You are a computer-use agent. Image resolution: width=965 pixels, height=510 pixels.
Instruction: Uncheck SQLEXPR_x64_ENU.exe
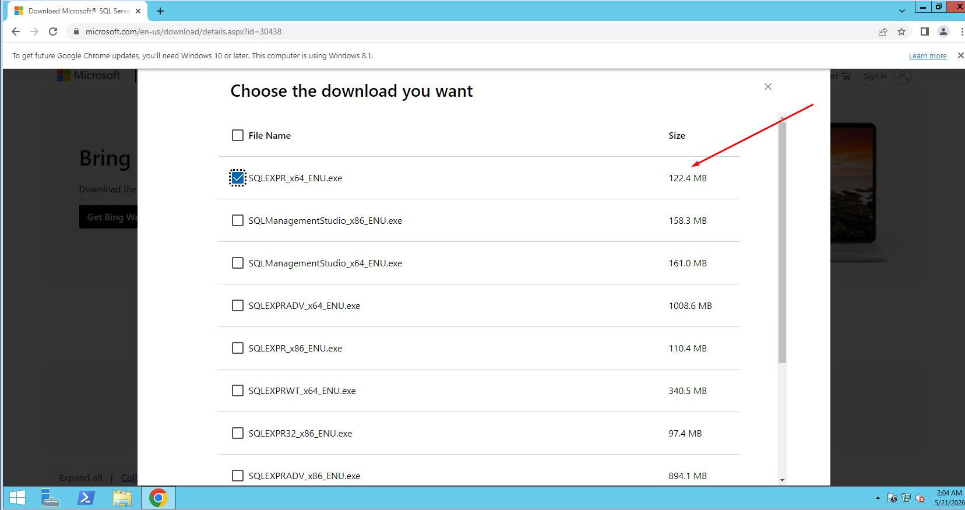(238, 178)
